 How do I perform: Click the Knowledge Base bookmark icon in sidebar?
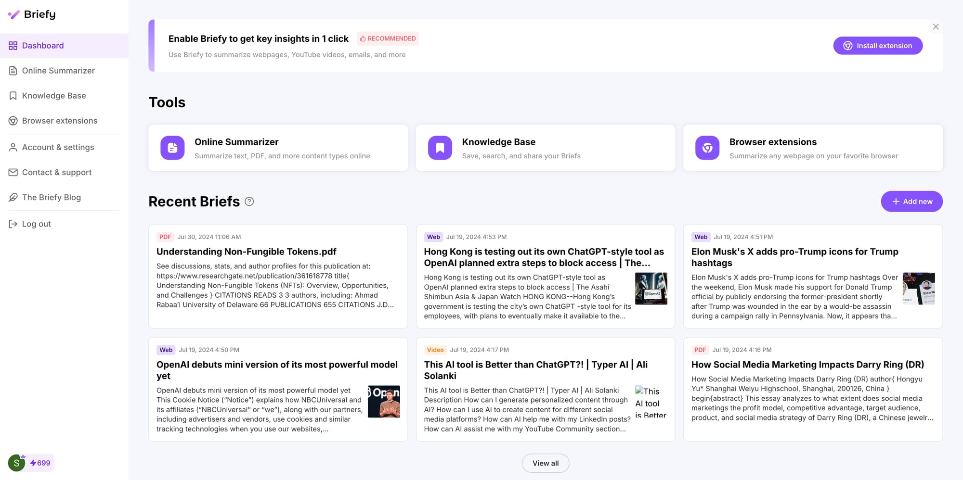(13, 96)
